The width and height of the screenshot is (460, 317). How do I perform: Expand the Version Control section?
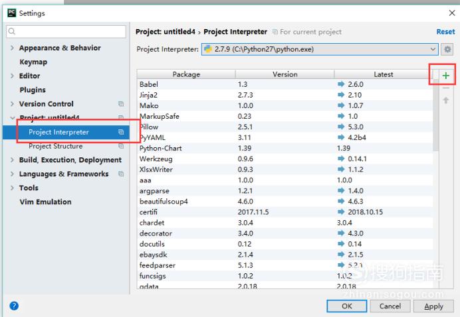[x=12, y=103]
